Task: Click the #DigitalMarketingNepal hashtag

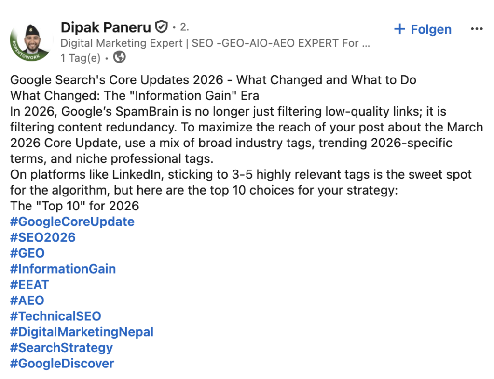Action: coord(82,332)
